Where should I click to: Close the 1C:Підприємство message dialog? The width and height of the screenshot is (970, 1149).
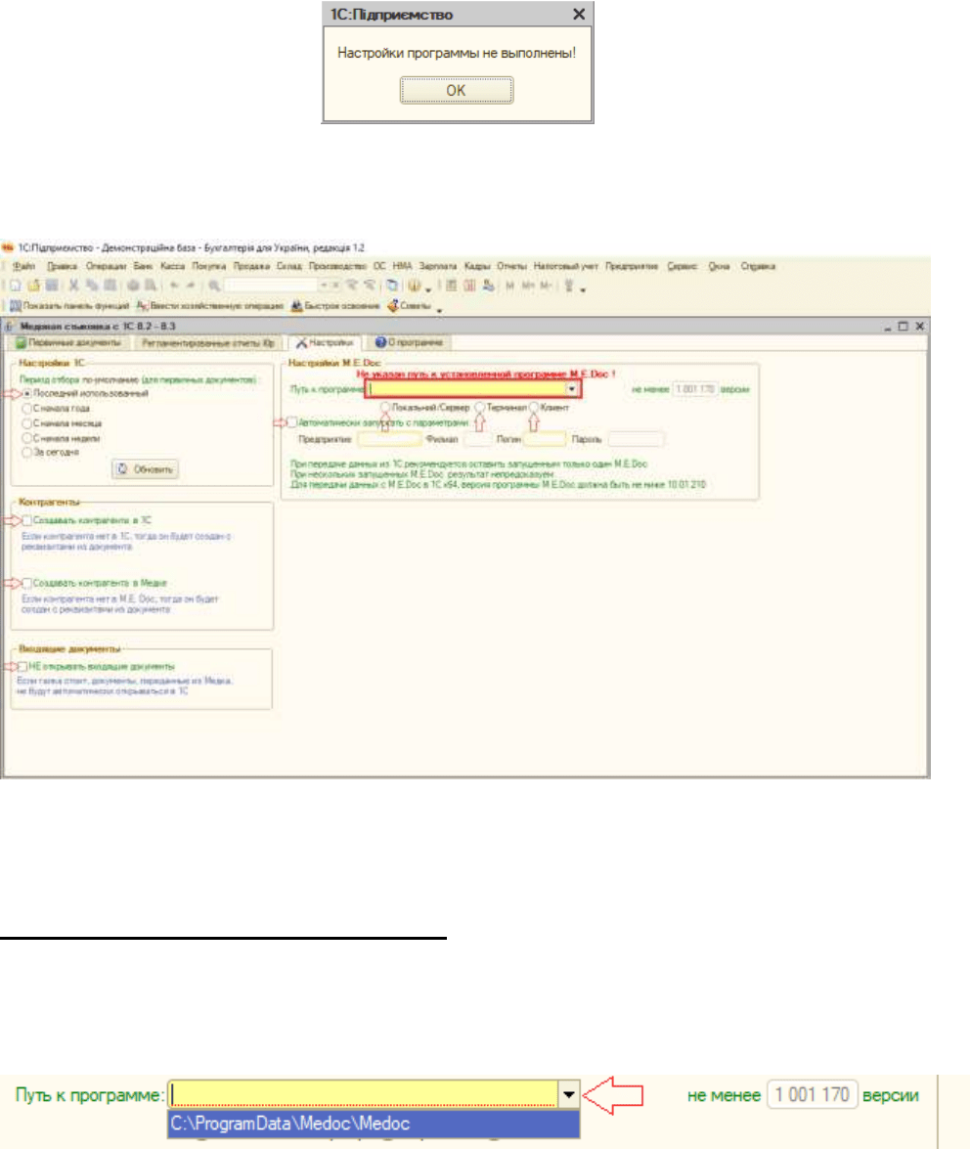[x=579, y=14]
